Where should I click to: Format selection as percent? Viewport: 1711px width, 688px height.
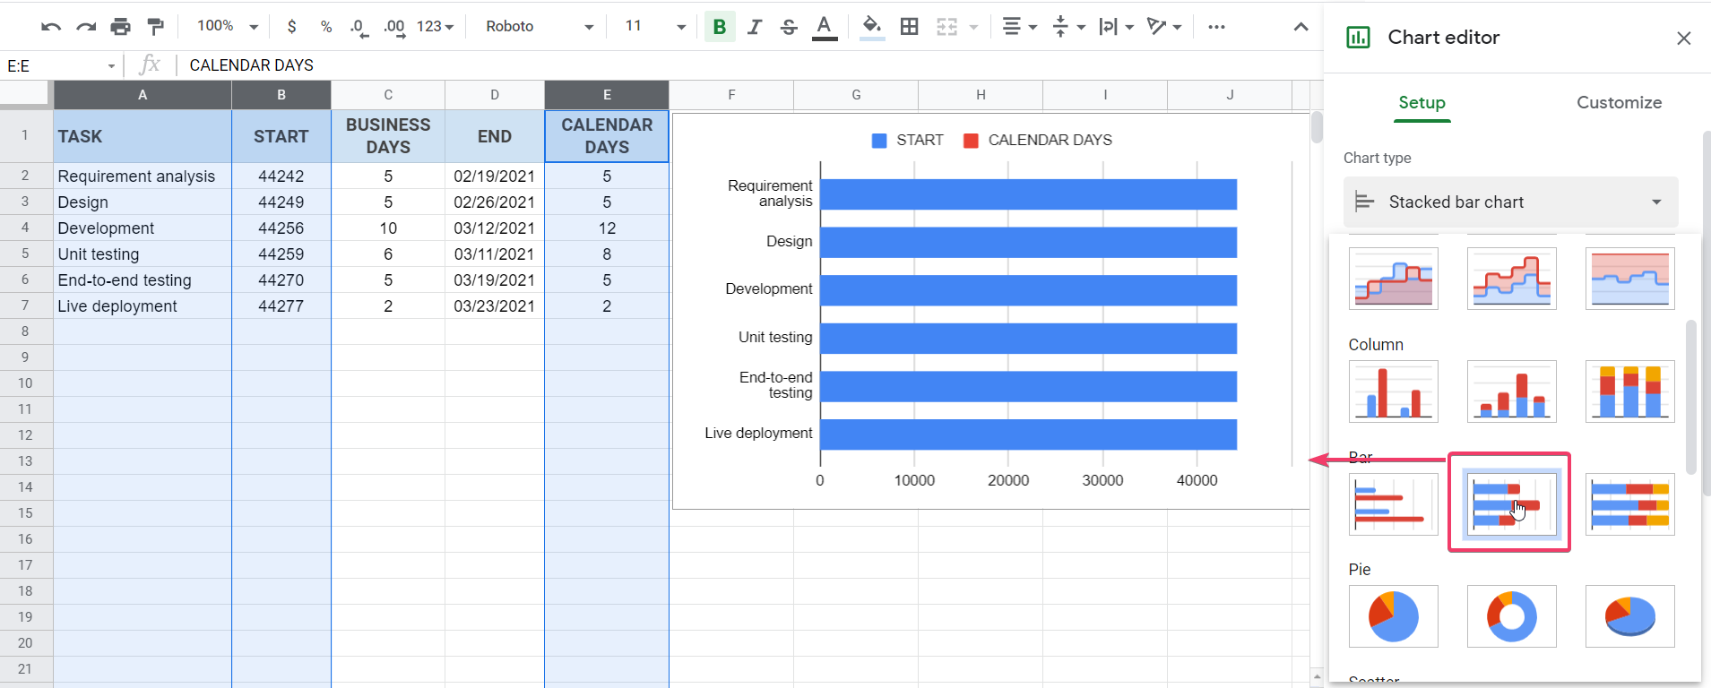(326, 27)
